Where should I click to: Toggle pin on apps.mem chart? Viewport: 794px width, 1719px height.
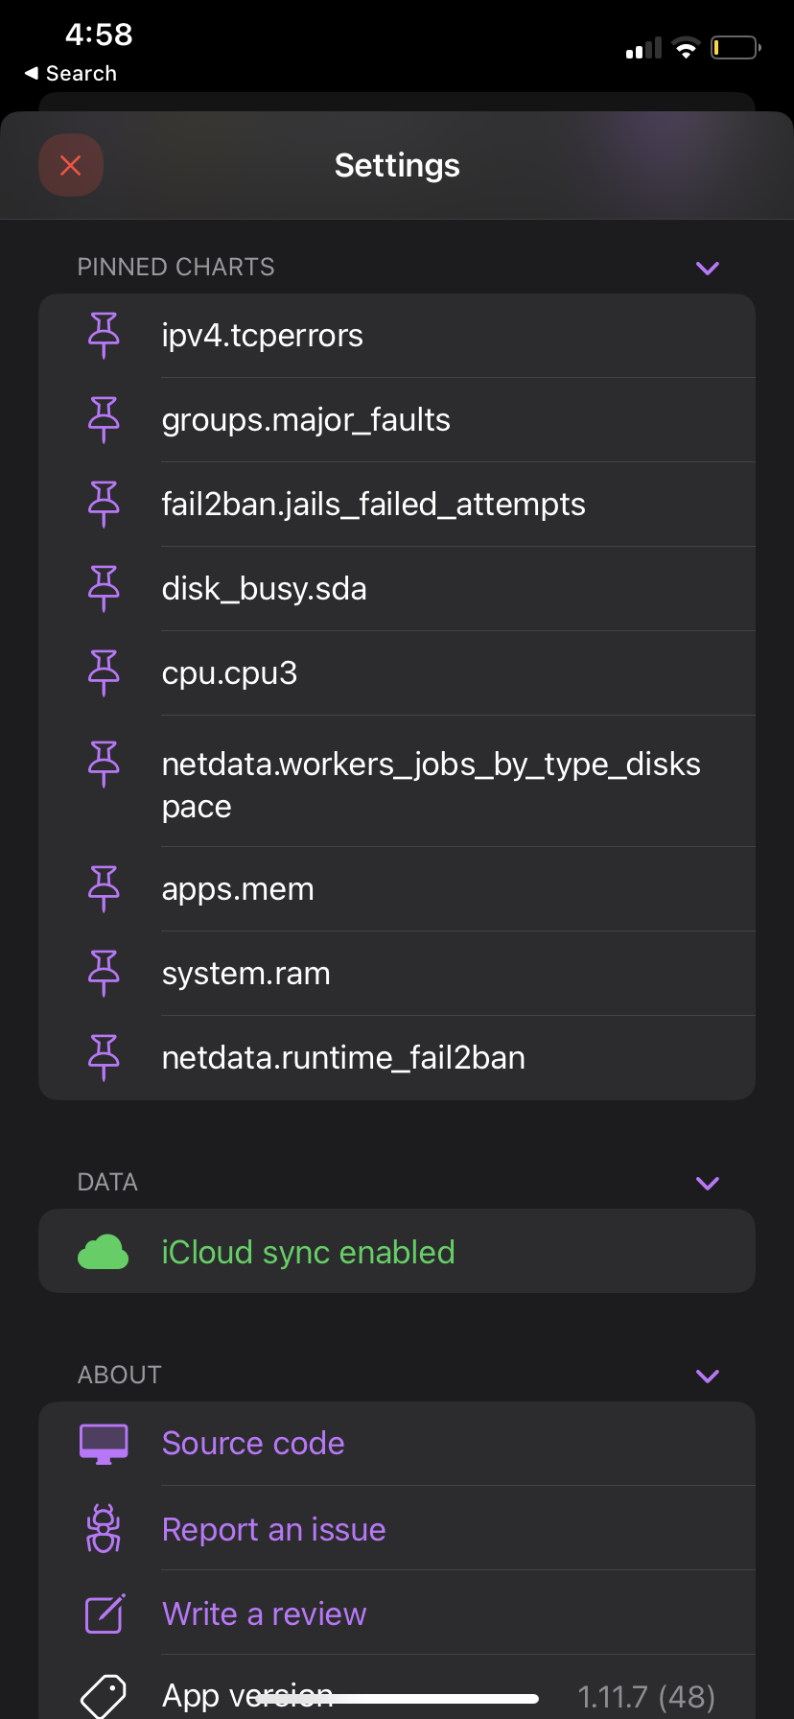[x=104, y=889]
